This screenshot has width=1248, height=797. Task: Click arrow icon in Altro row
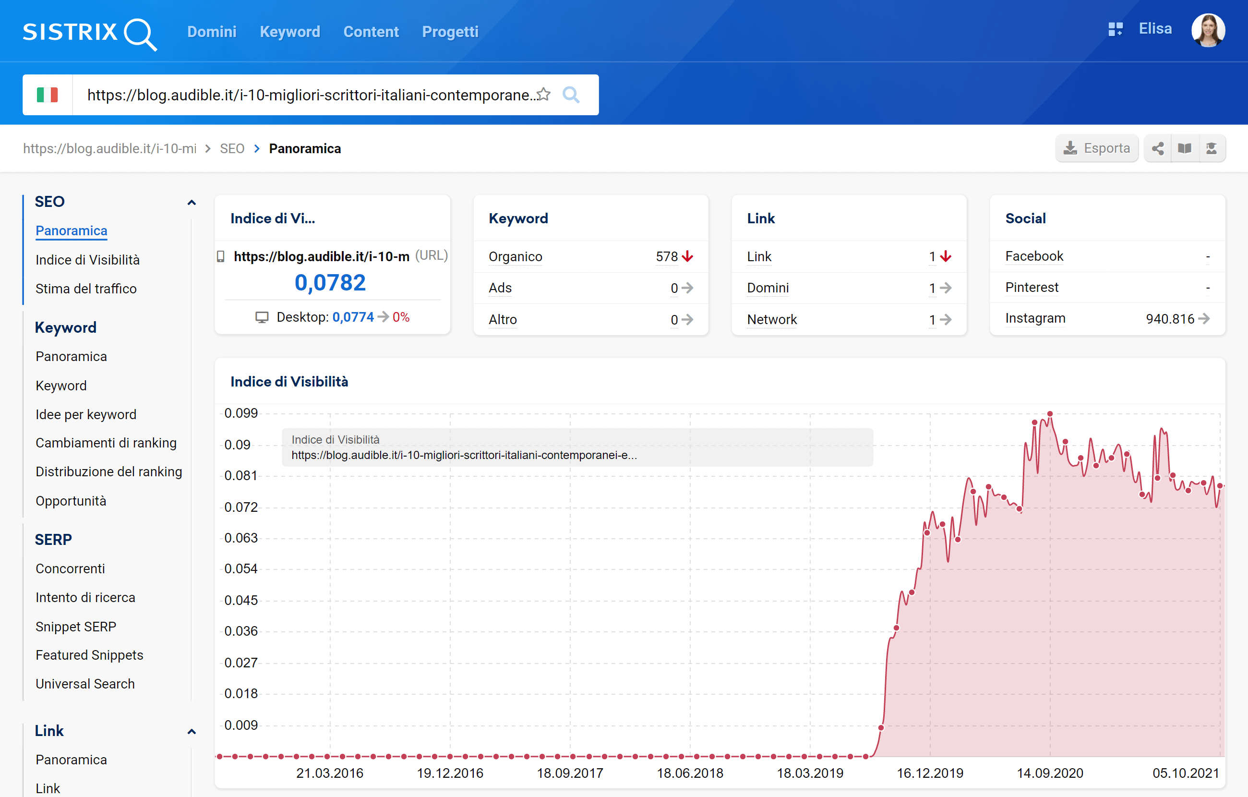coord(688,319)
